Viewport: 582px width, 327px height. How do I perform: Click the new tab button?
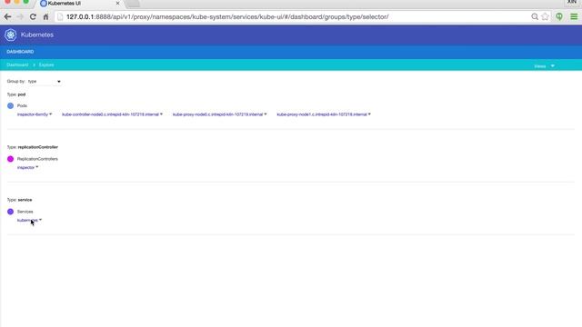(x=133, y=4)
